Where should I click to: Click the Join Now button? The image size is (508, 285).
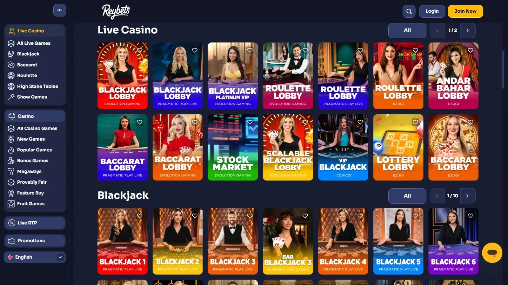point(465,11)
